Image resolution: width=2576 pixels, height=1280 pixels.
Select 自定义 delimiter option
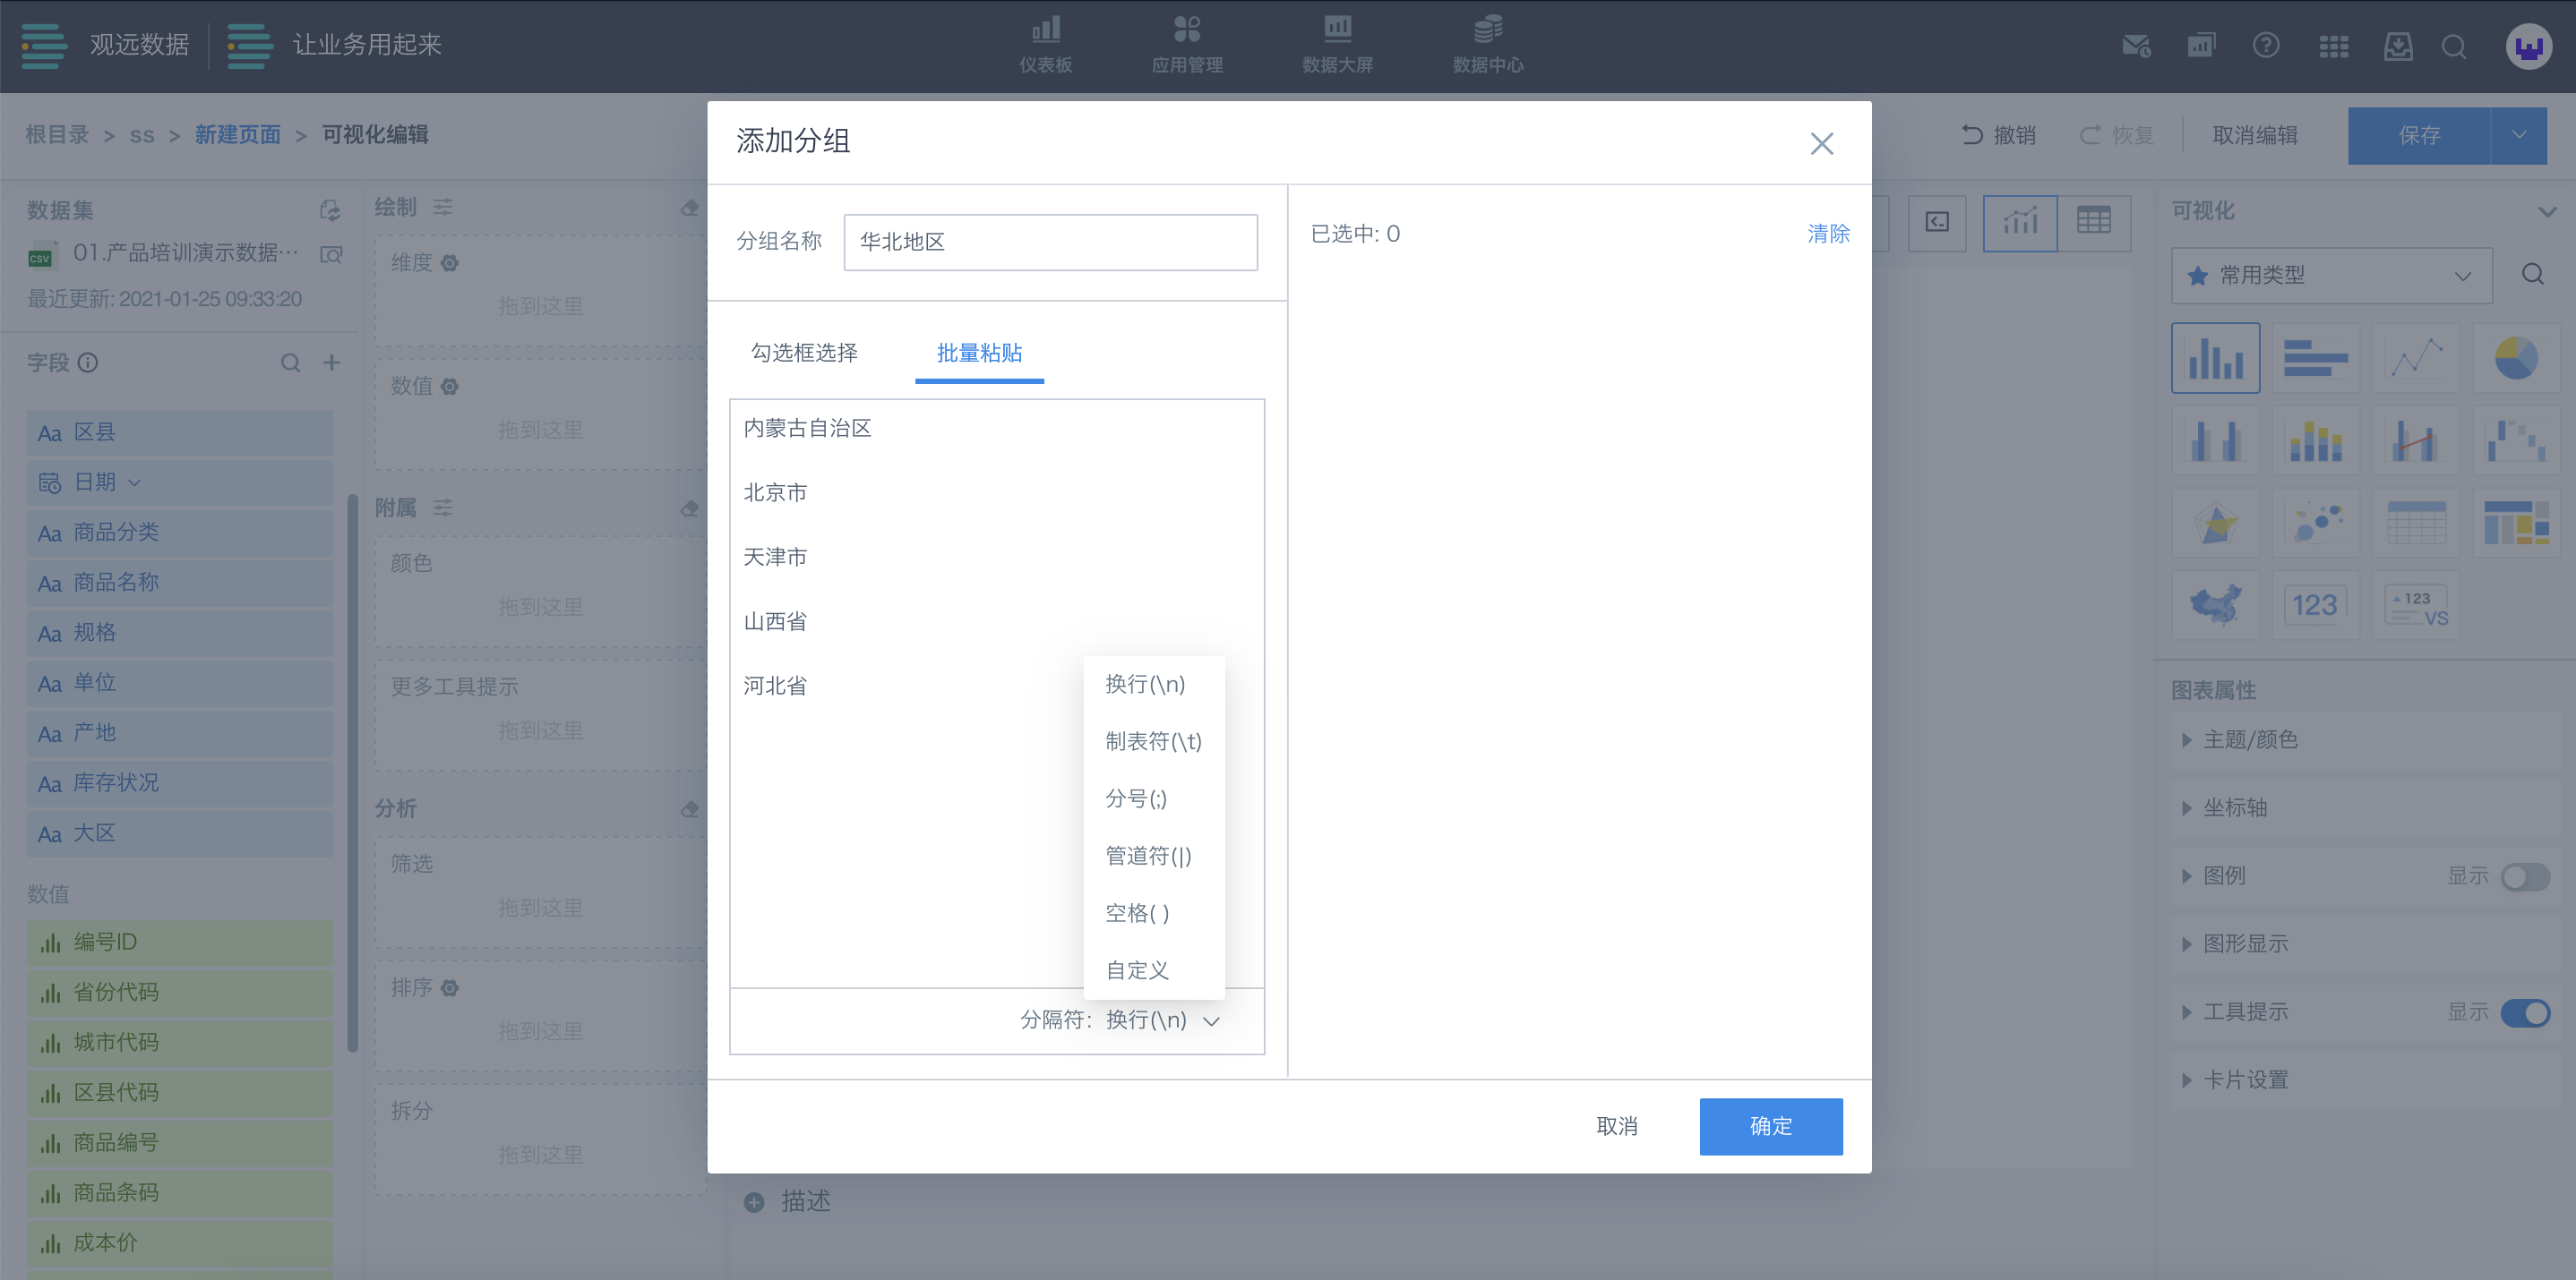(1137, 970)
